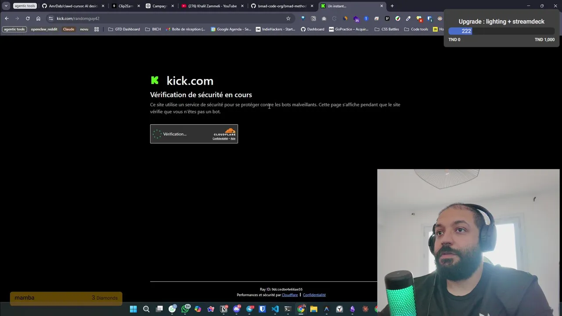The height and width of the screenshot is (316, 562).
Task: Open Task View on the taskbar
Action: click(159, 309)
